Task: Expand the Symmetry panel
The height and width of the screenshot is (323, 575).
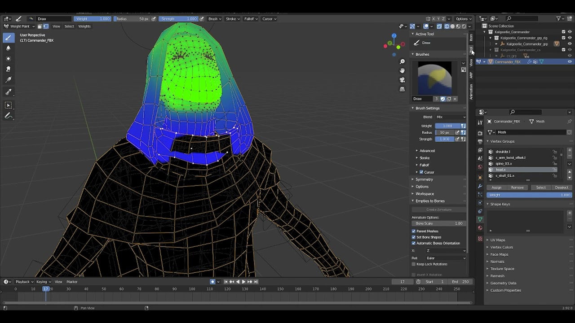Action: click(x=424, y=179)
